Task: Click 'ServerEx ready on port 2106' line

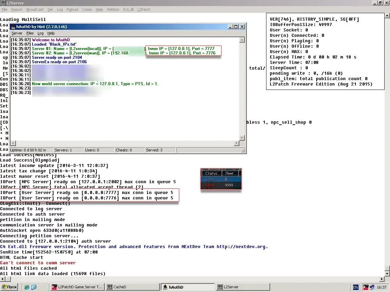Action: click(x=59, y=62)
